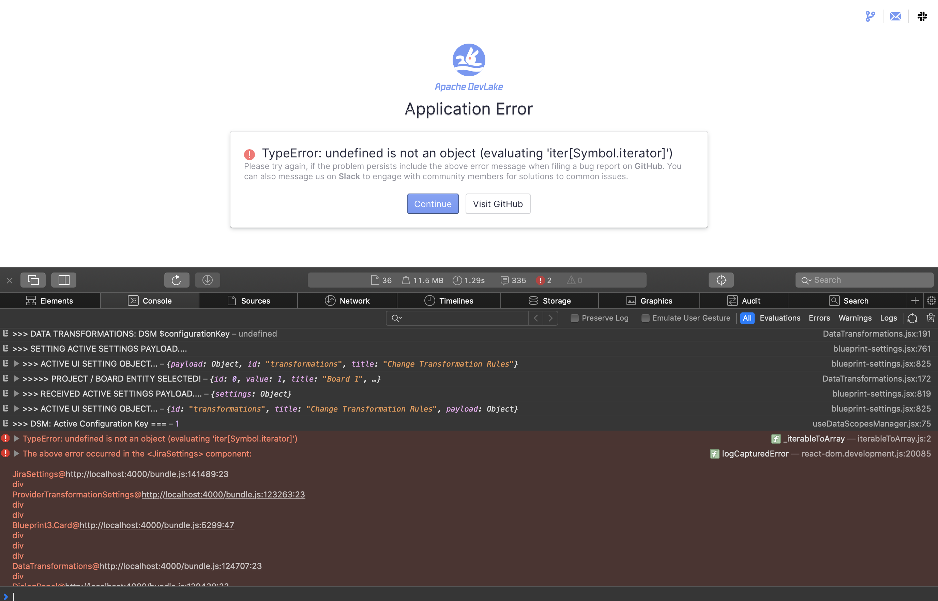Expand the TypeError console entry disclosure triangle
This screenshot has width=938, height=601.
coord(16,438)
